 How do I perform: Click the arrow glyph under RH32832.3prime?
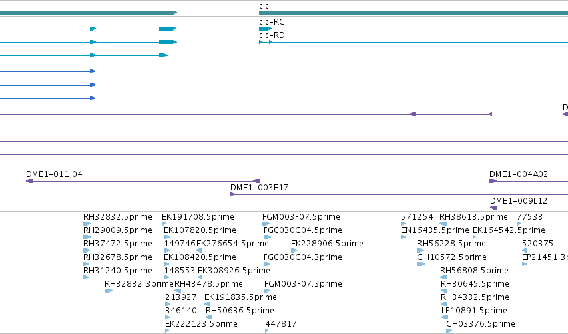[109, 291]
